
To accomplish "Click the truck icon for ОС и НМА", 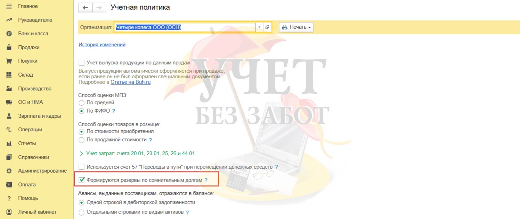I will tap(9, 102).
